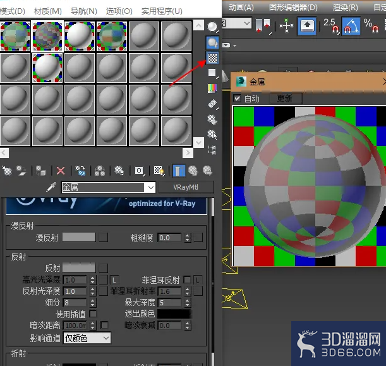Screen dimensions: 386x366
Task: Click Put Material to Scene icon
Action: coord(21,171)
